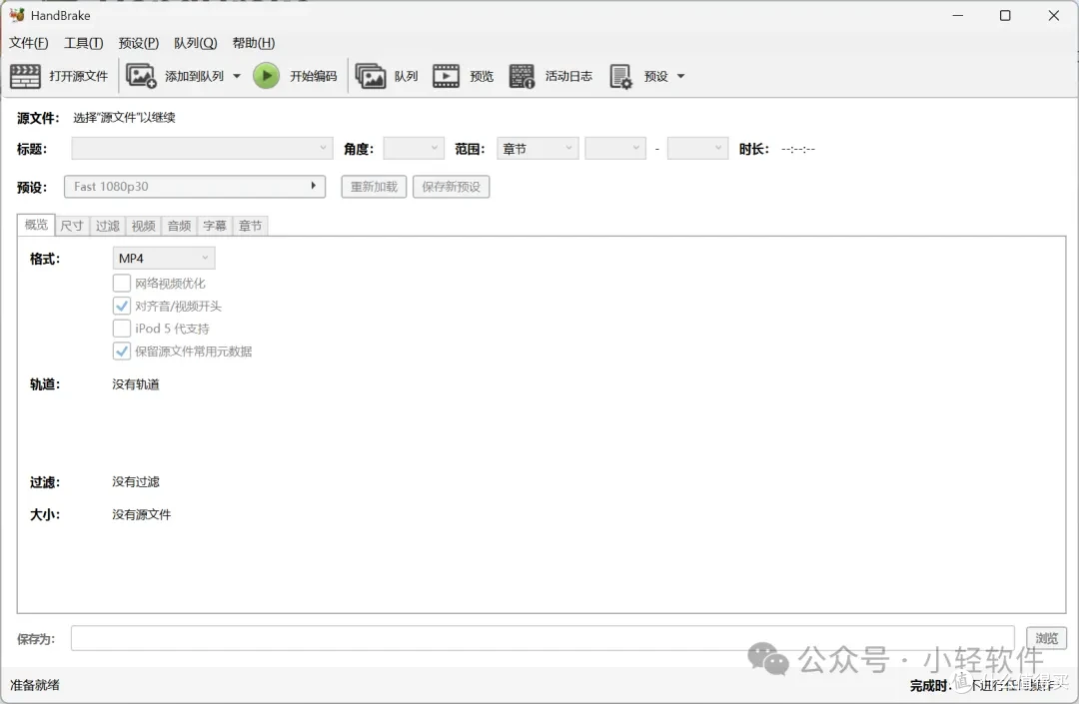
Task: Maximize the HandBrake window
Action: (1005, 15)
